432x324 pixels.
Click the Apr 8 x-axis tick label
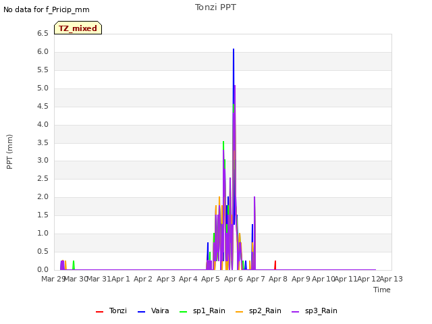click(x=278, y=279)
